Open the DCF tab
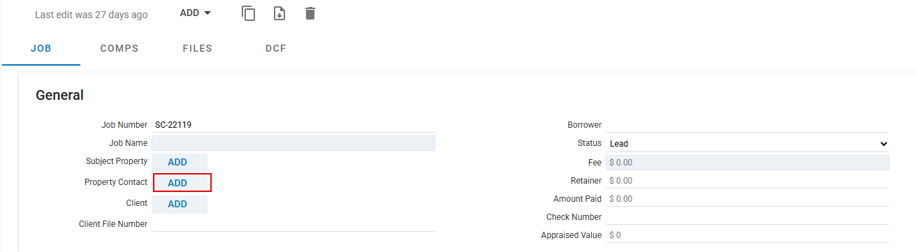This screenshot has width=916, height=252. pos(276,49)
